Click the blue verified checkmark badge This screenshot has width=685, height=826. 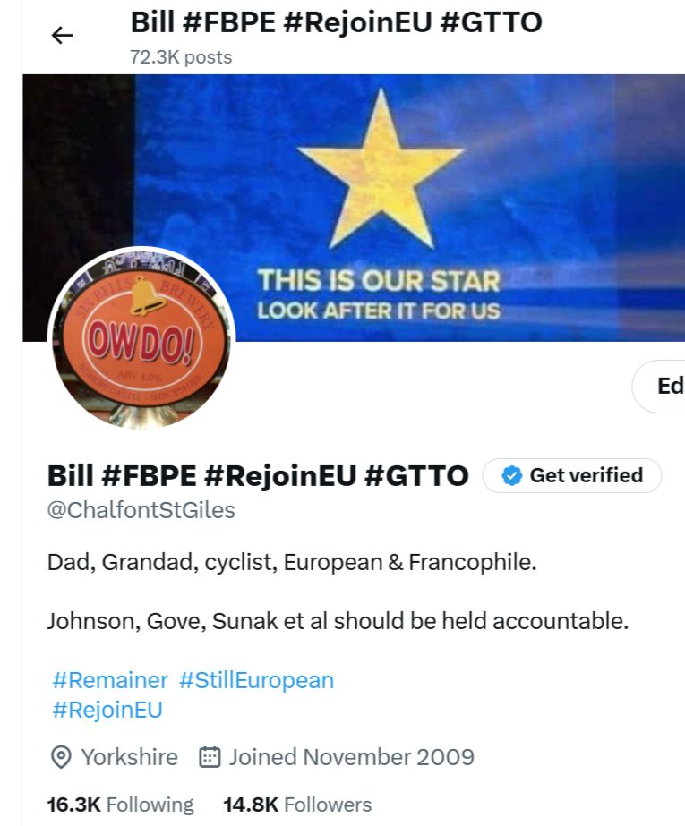pos(511,476)
